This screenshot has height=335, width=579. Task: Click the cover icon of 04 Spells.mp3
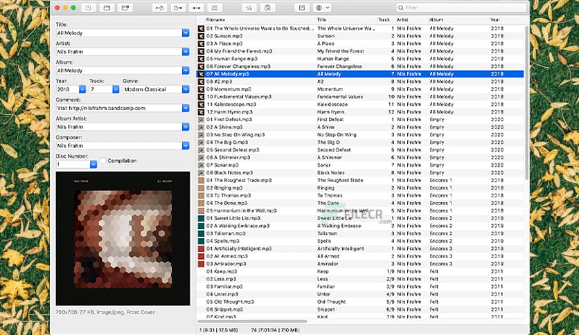[201, 241]
